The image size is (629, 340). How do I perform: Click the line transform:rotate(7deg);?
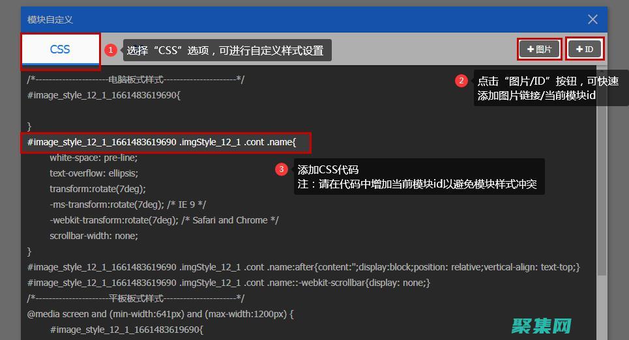click(98, 190)
